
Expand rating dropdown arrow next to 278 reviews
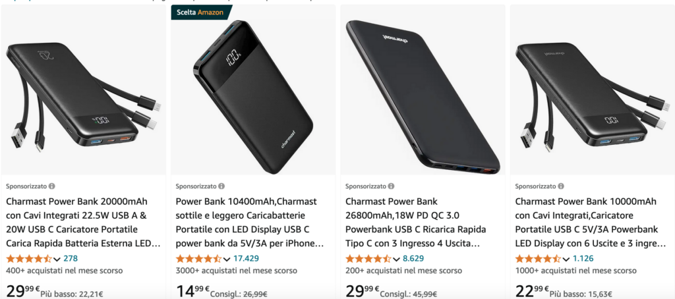tap(57, 259)
